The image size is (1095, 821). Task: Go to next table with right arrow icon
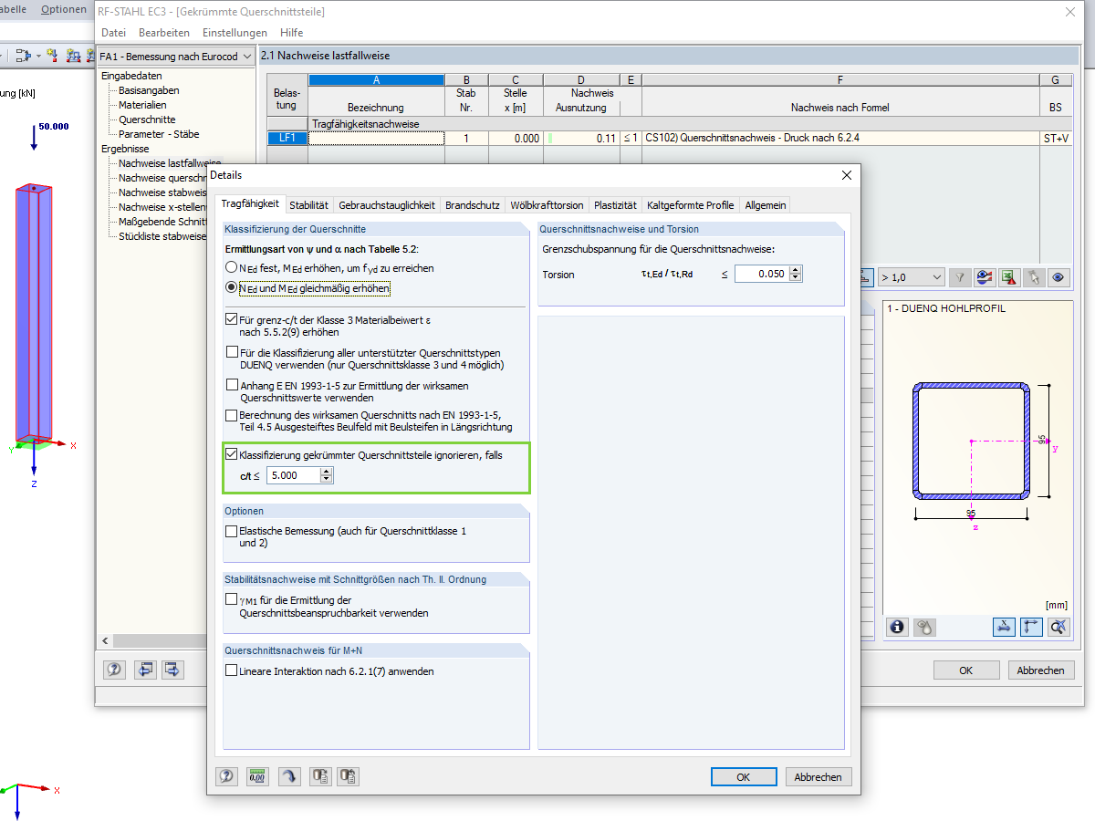point(172,670)
